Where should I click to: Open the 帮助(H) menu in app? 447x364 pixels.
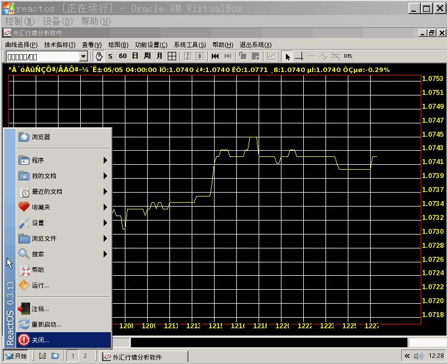click(x=222, y=45)
